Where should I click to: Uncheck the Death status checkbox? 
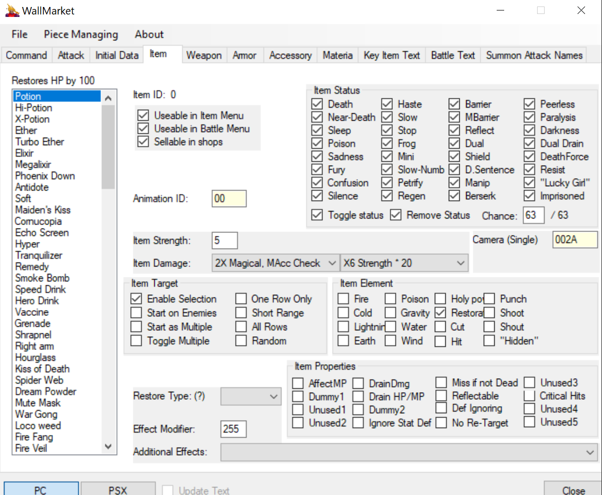317,104
